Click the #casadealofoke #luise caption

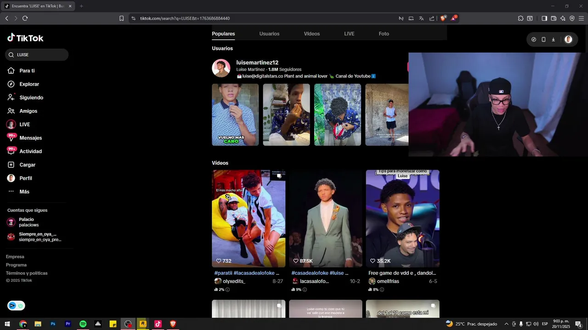pyautogui.click(x=320, y=273)
